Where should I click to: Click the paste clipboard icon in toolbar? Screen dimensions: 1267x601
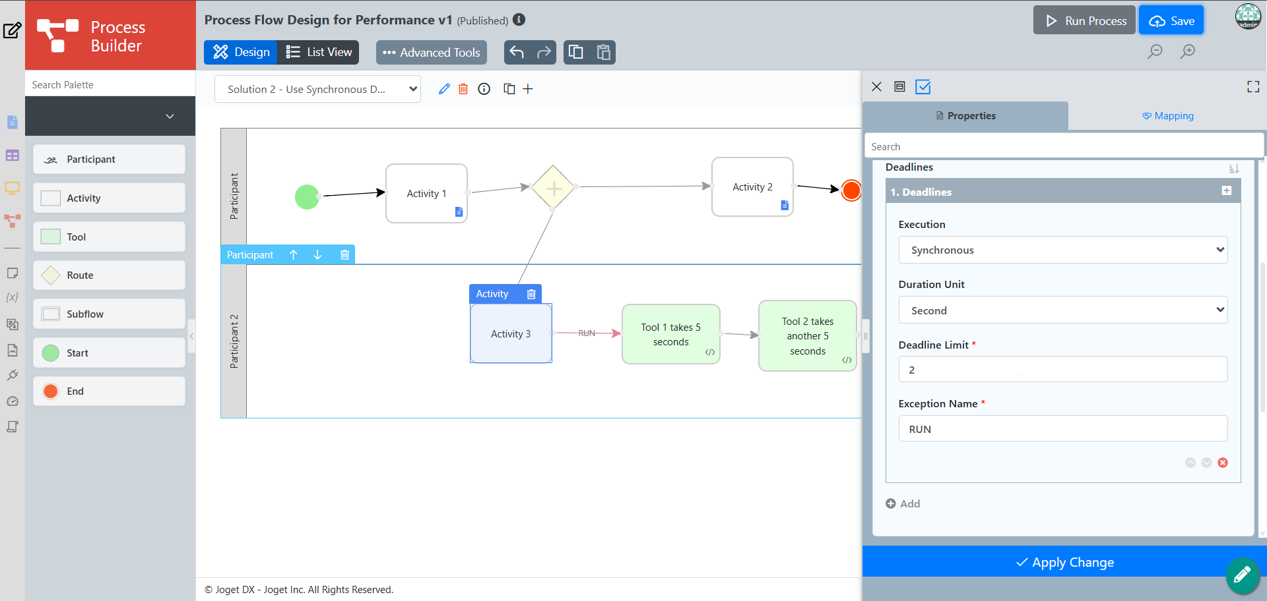tap(603, 52)
